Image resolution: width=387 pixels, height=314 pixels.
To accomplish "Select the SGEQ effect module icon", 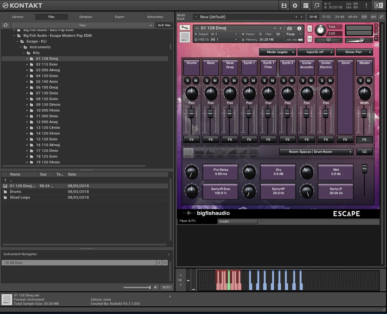I will coord(199,152).
